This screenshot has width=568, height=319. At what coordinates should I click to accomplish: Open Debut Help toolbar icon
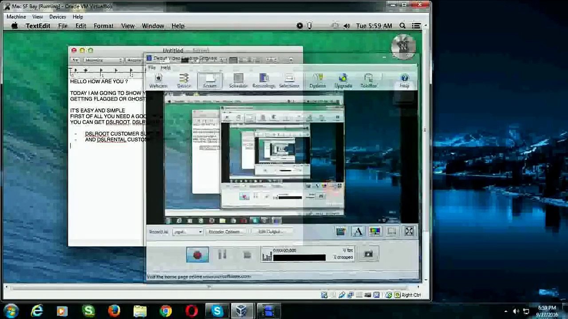tap(404, 80)
